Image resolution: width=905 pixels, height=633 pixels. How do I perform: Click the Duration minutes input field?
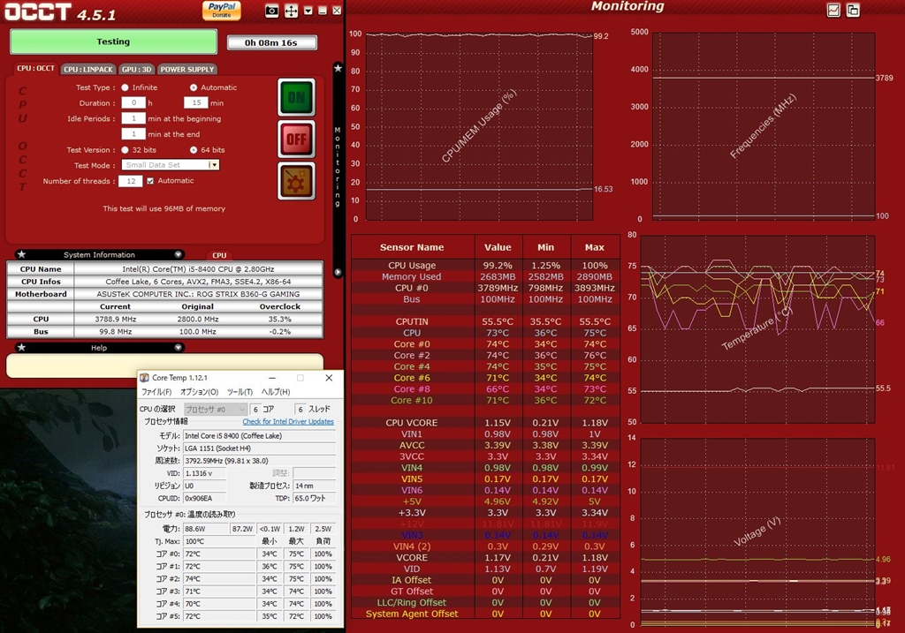[196, 102]
